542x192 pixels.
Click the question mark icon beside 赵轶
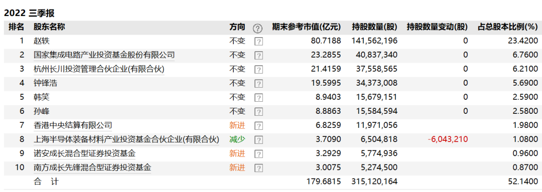(258, 42)
